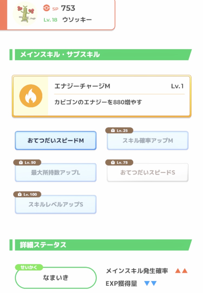Click the 詳細ステータス section header
Screen dimensions: 203x293
coord(43,245)
